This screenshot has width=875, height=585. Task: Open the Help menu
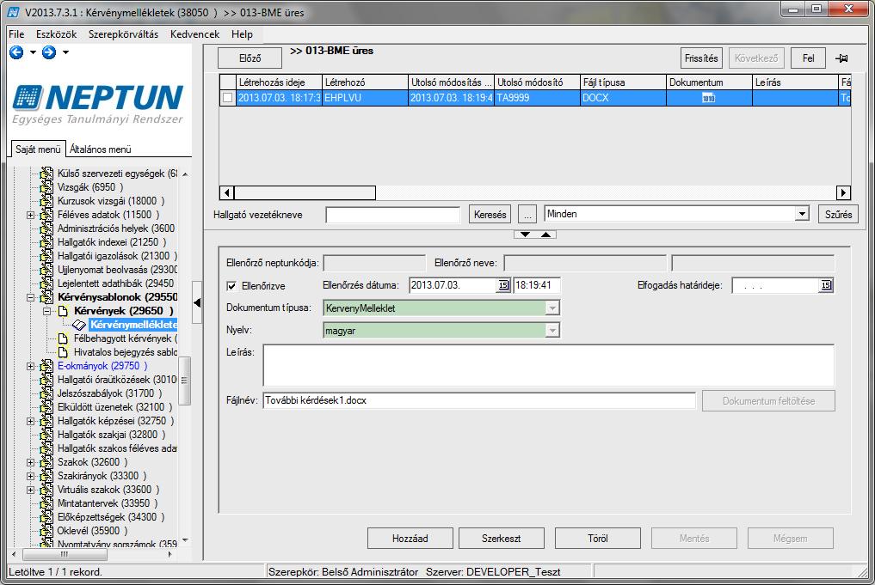click(x=242, y=34)
